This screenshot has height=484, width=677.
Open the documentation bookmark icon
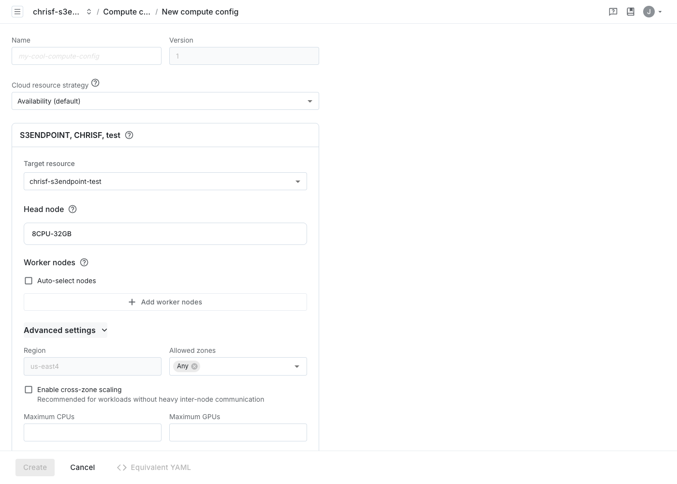click(631, 12)
